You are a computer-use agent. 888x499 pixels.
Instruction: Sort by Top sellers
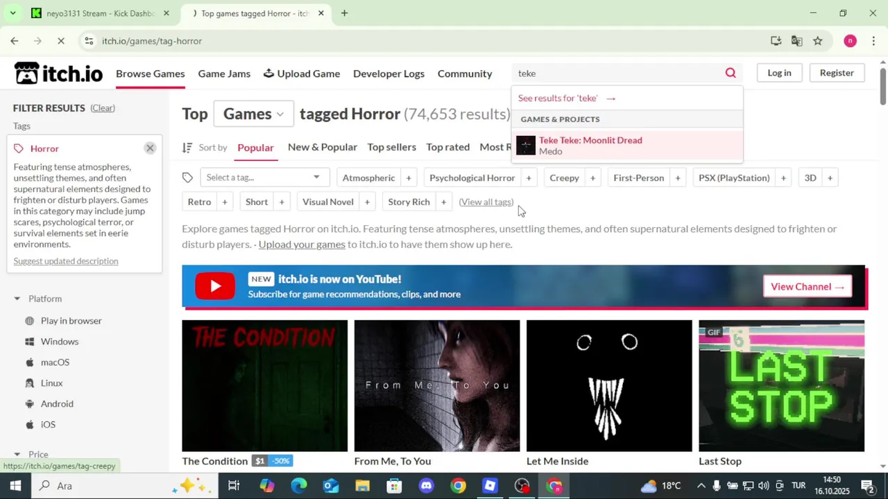[392, 147]
